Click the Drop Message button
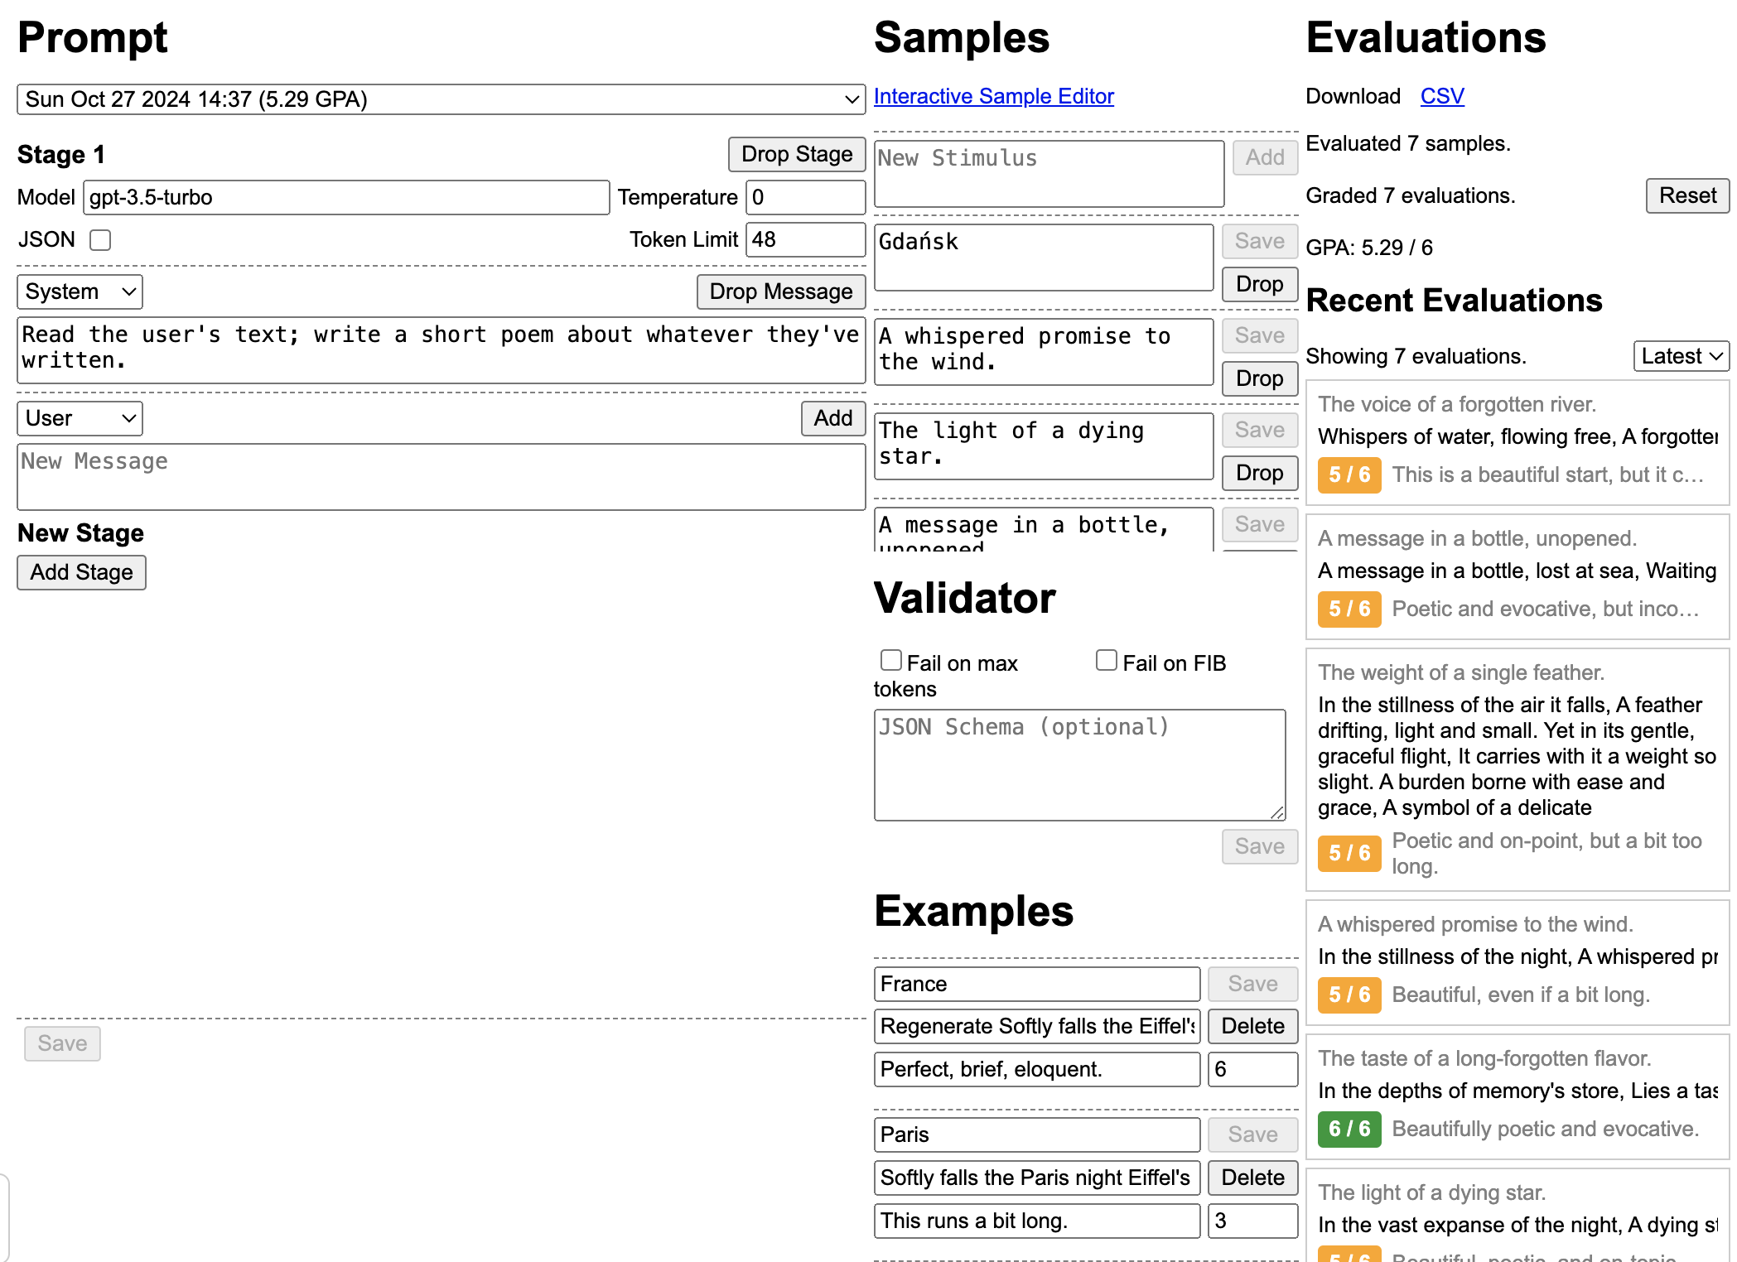 [x=780, y=291]
